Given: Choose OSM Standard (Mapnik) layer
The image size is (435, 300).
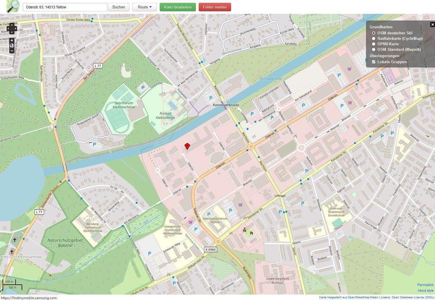Looking at the screenshot, I should 373,49.
